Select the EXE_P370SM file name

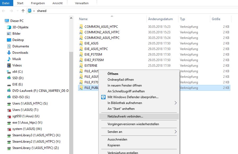click(x=93, y=55)
